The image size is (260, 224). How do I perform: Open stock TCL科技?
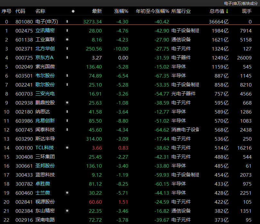pyautogui.click(x=44, y=148)
